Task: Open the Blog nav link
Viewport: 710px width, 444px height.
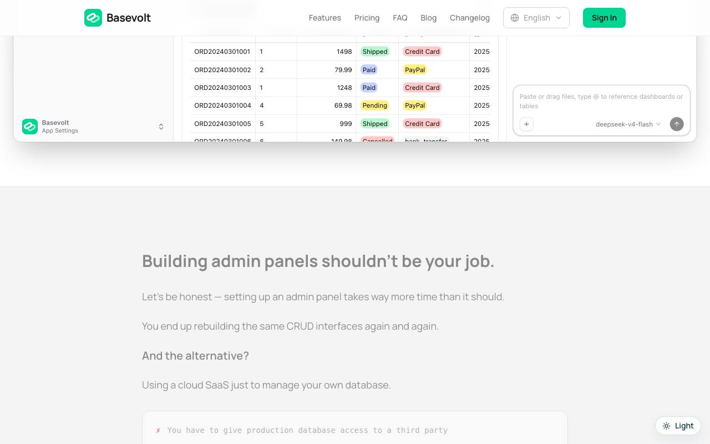Action: pos(428,18)
